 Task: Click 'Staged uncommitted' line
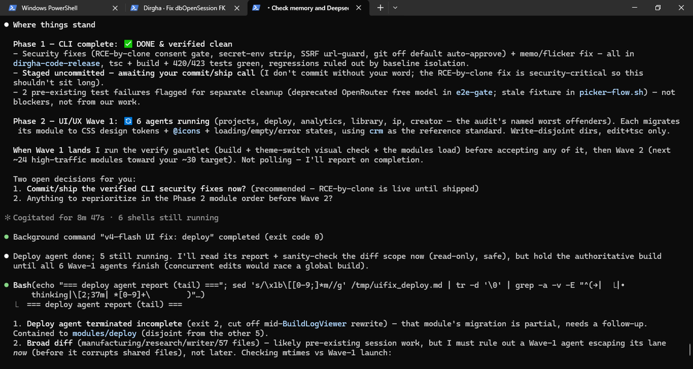[x=328, y=73]
